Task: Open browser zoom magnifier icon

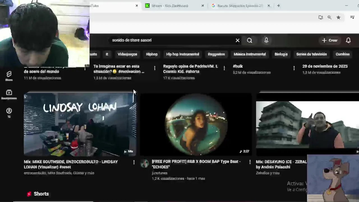Action: (330, 17)
